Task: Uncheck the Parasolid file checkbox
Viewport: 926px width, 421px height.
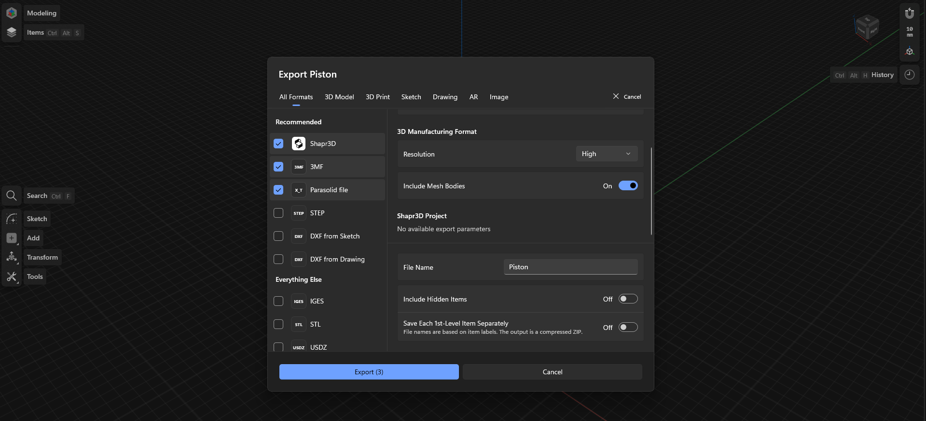Action: point(278,190)
